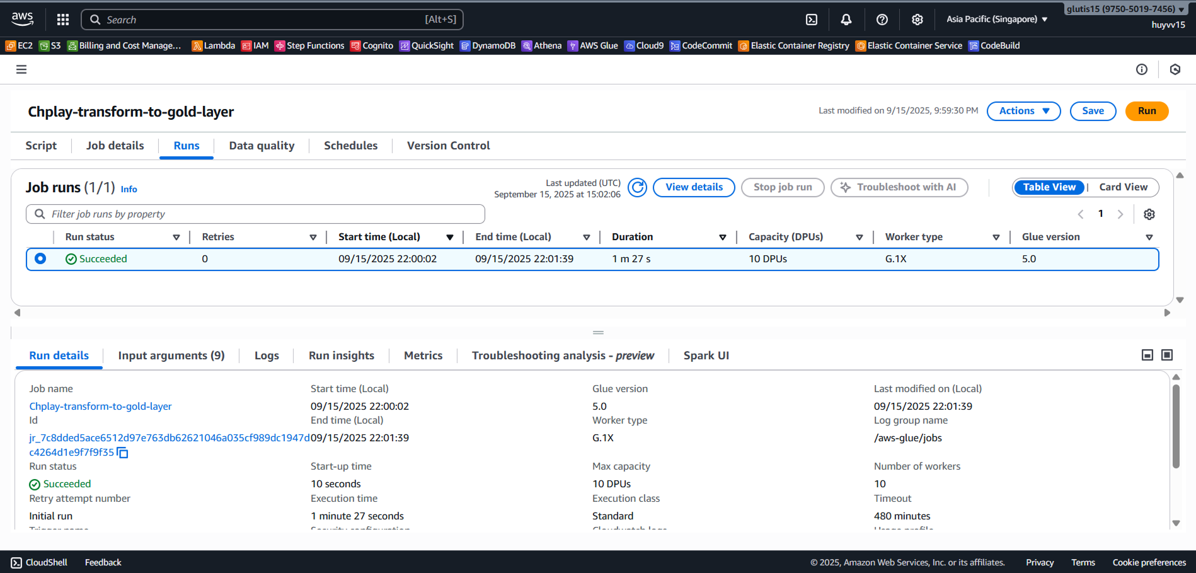Switch to Table View

click(1049, 187)
